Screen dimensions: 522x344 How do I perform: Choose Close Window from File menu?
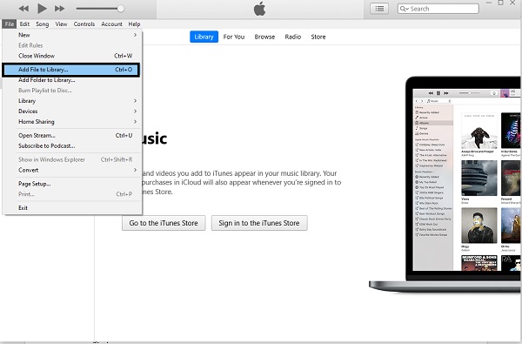click(x=72, y=56)
